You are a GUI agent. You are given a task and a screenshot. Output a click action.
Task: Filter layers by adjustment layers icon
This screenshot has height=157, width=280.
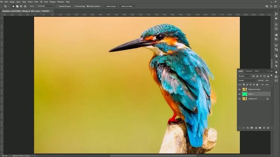tap(257, 76)
